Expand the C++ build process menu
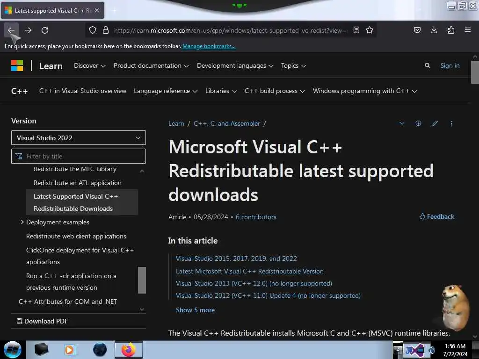Screen dimensions: 479x359 pos(275,91)
